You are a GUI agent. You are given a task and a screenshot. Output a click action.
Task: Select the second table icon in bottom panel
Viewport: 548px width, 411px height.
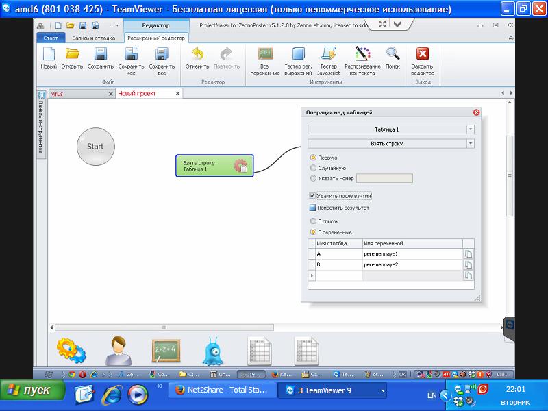click(306, 351)
